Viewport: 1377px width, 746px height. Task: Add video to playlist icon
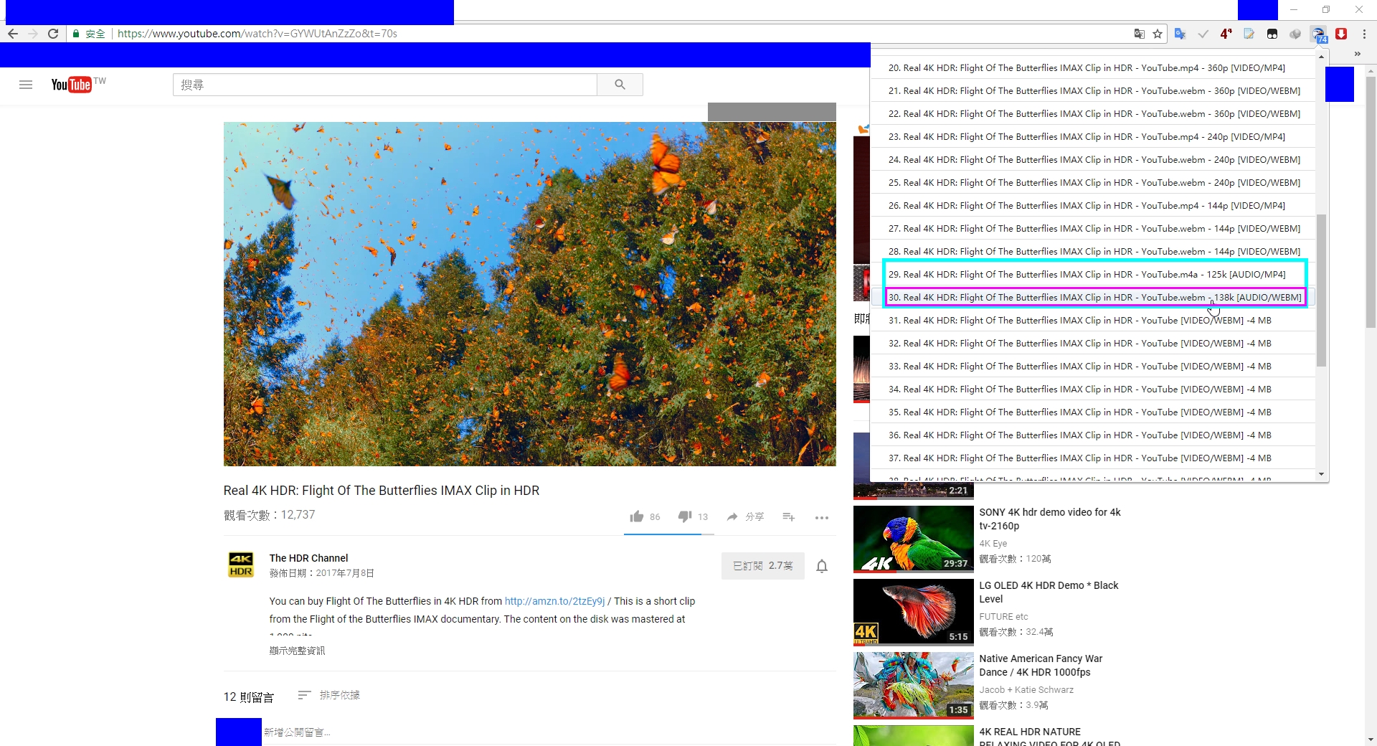coord(789,516)
